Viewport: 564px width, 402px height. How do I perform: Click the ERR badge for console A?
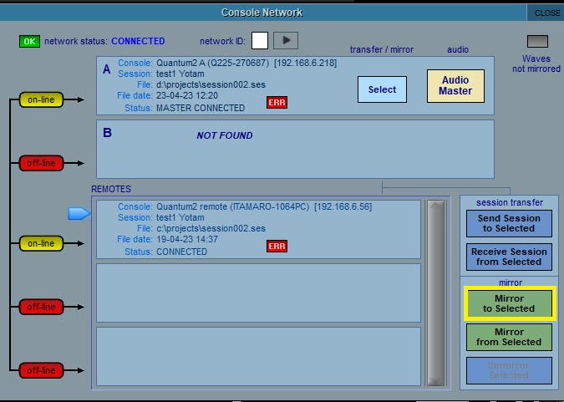277,103
